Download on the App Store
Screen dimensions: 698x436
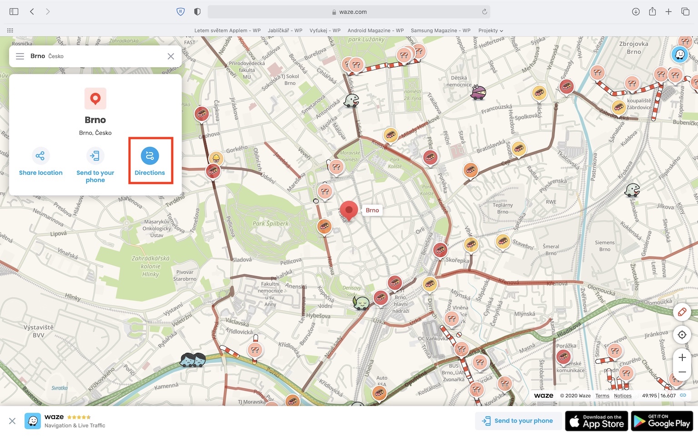pos(597,421)
